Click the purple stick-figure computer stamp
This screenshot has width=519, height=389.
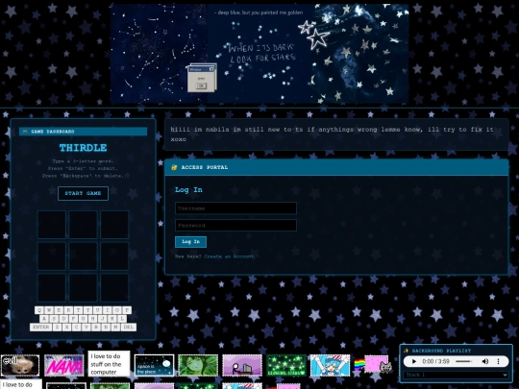point(242,366)
